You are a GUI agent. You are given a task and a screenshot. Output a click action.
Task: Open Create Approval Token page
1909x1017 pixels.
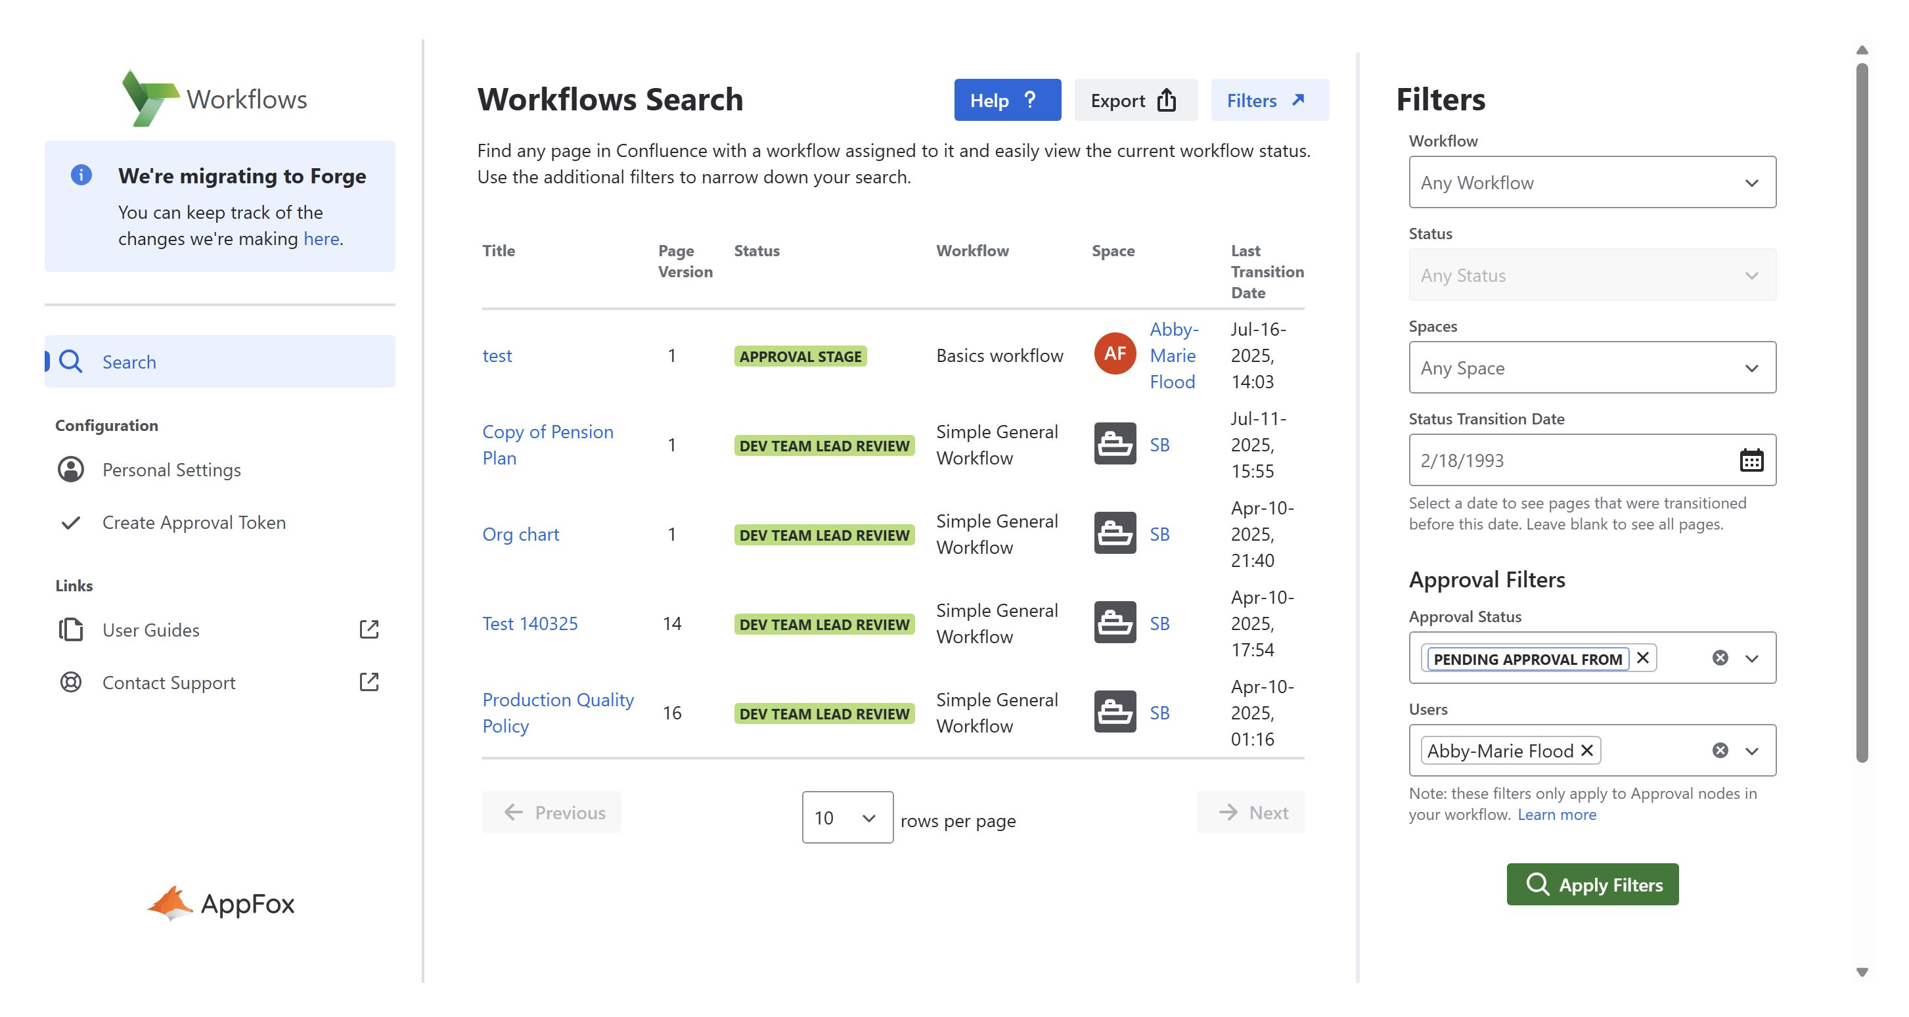click(x=193, y=522)
